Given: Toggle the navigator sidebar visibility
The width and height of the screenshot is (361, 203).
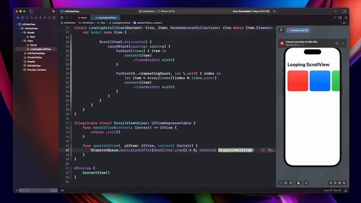Looking at the screenshot, I should [x=32, y=11].
